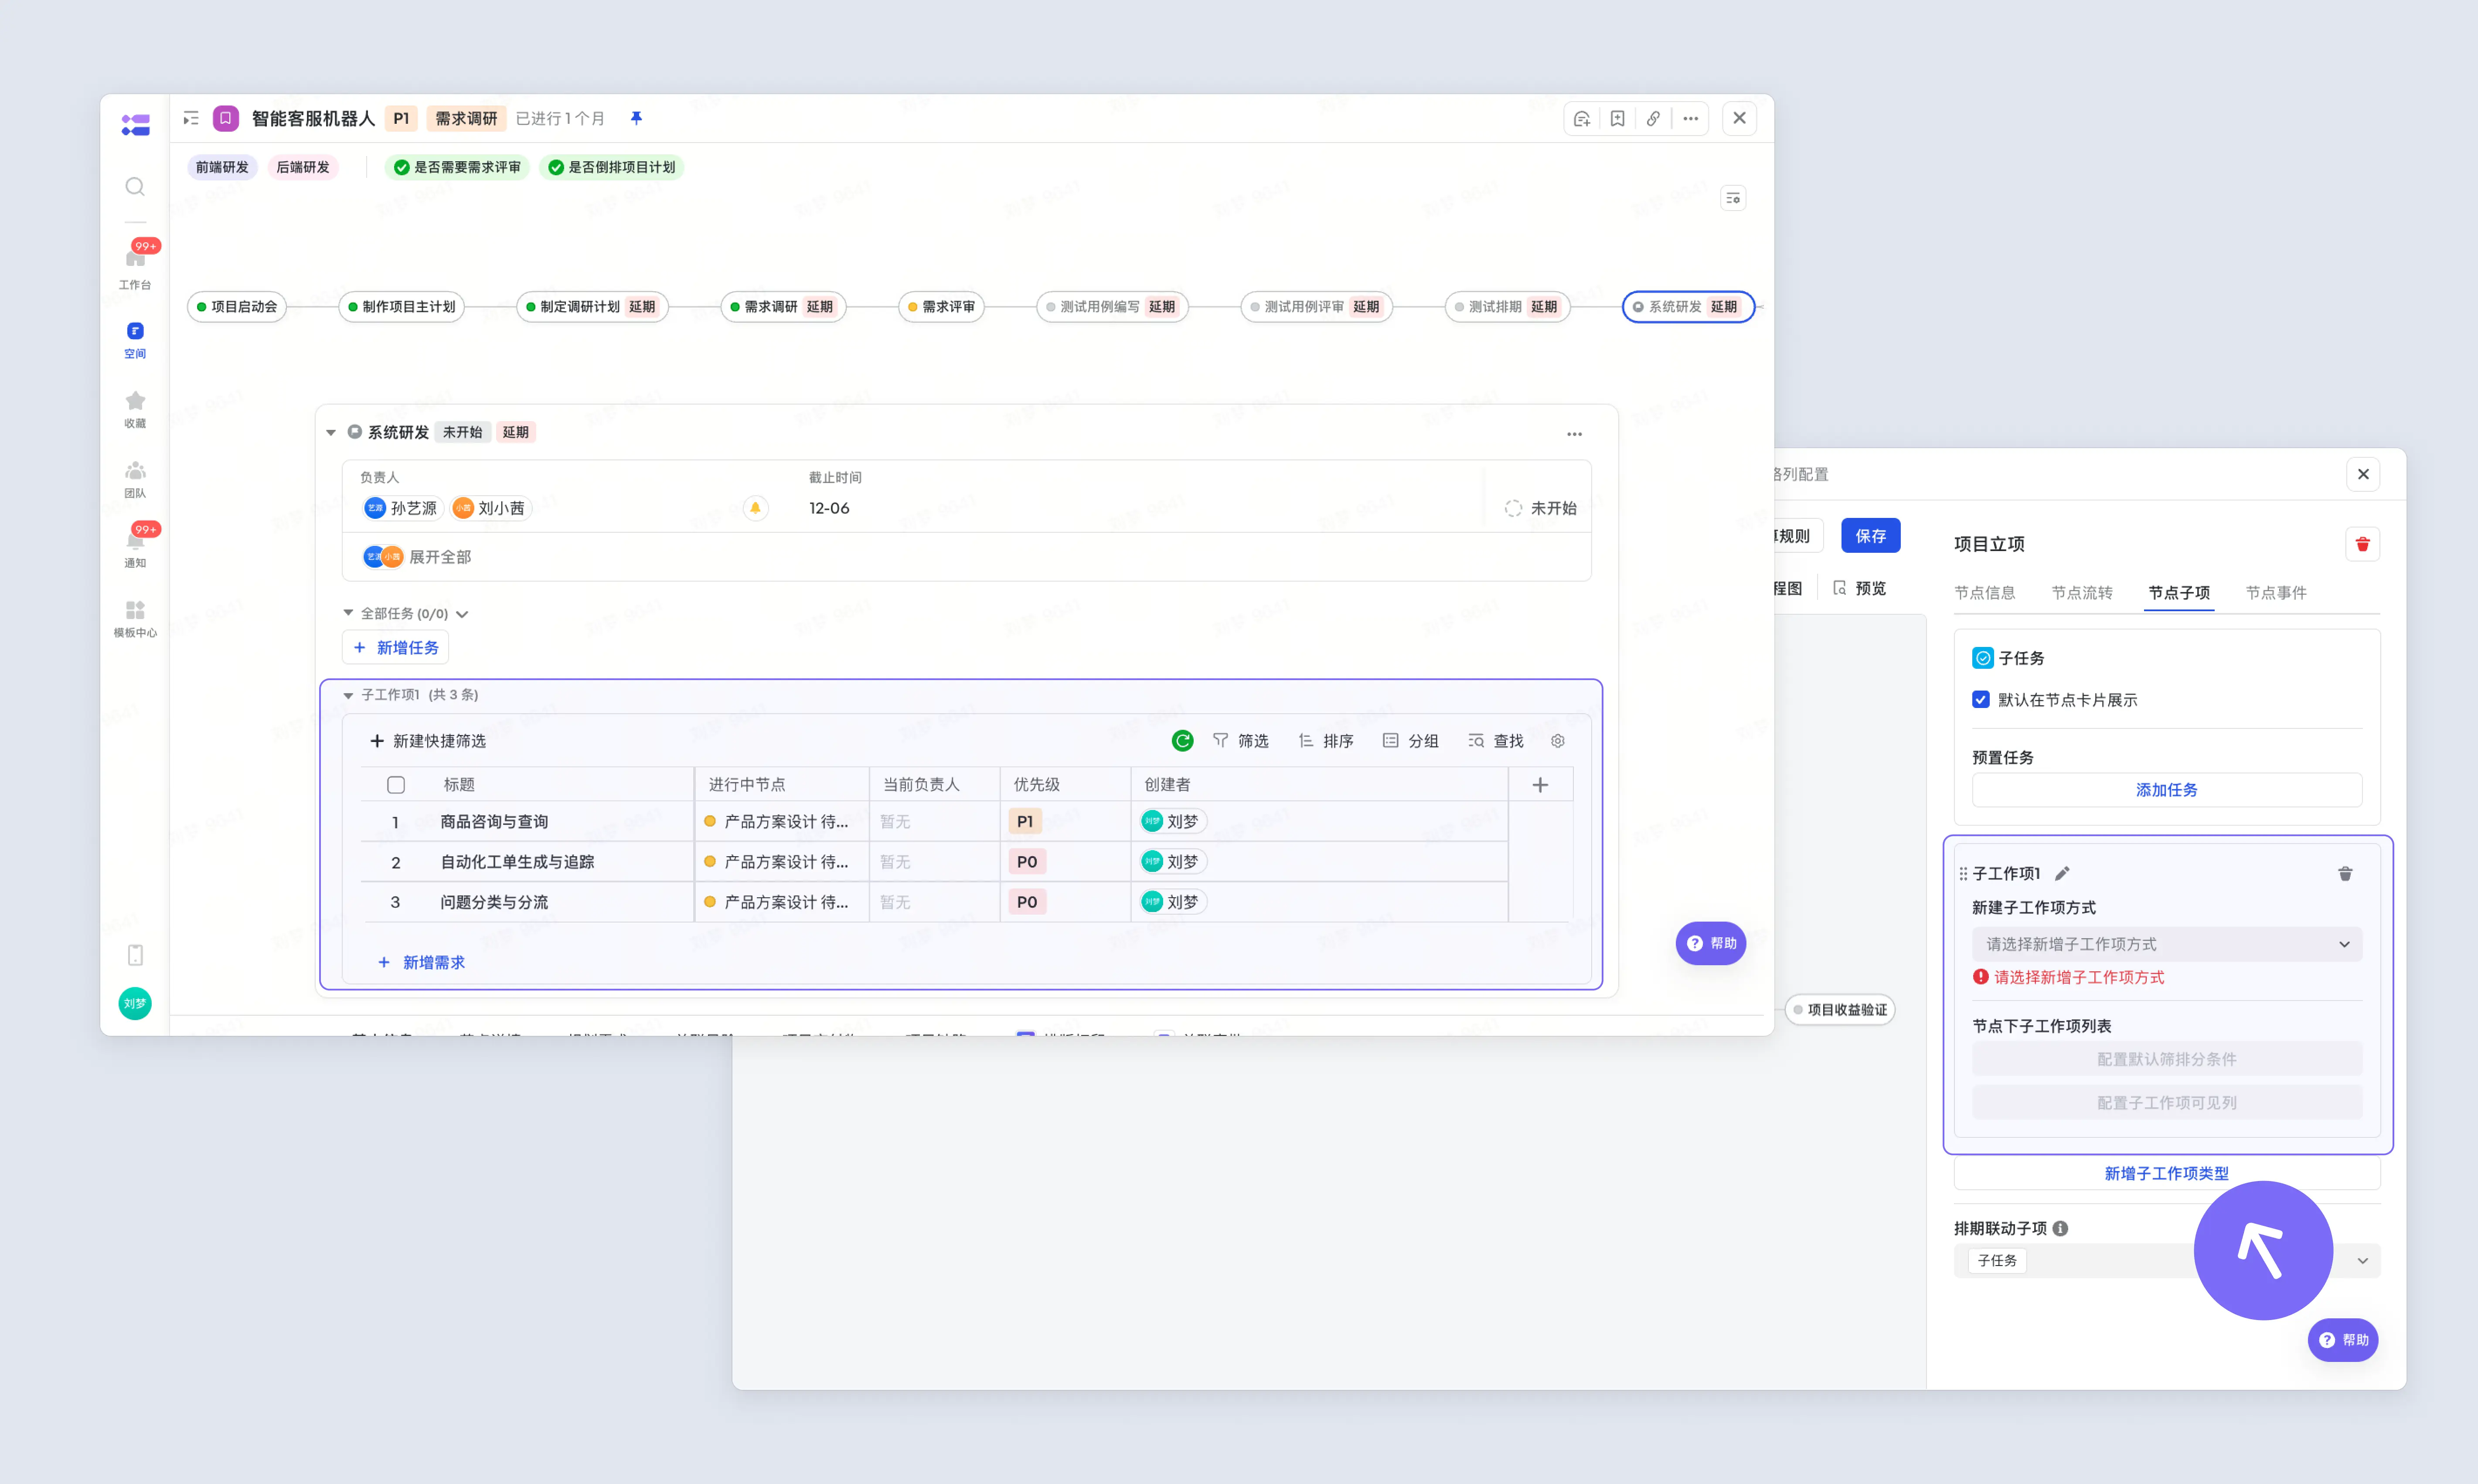Switch to the 节点信息 tab
Viewport: 2478px width, 1484px height.
[x=1984, y=593]
